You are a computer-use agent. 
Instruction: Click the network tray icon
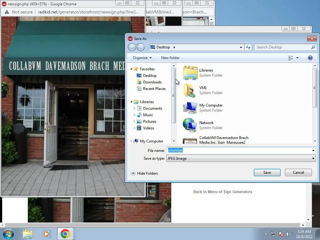coord(273,234)
